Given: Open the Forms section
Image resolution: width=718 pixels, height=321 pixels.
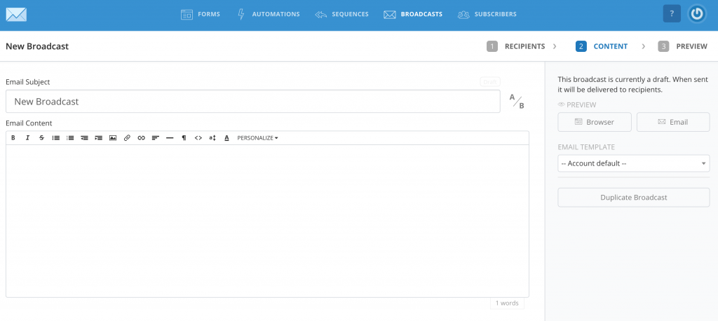Looking at the screenshot, I should [200, 14].
